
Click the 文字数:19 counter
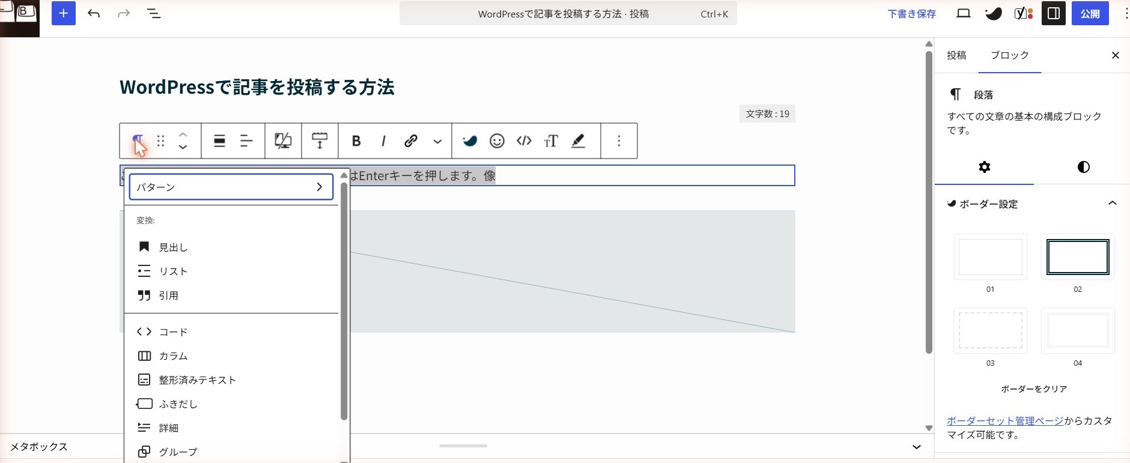click(x=767, y=114)
